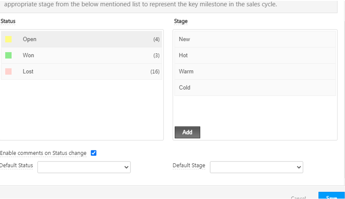
Task: Click the Open status count (4)
Action: (x=157, y=39)
